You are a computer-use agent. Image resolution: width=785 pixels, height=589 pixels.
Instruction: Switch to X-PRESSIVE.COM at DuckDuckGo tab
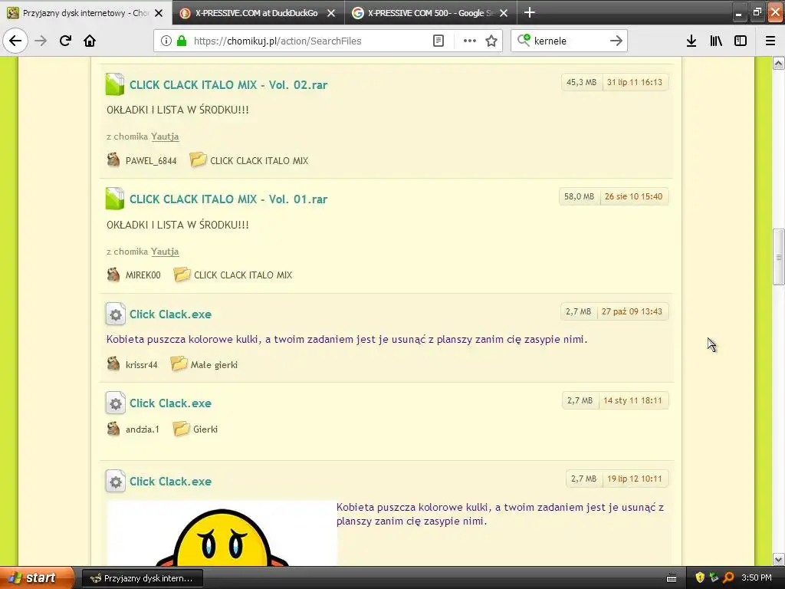(256, 13)
